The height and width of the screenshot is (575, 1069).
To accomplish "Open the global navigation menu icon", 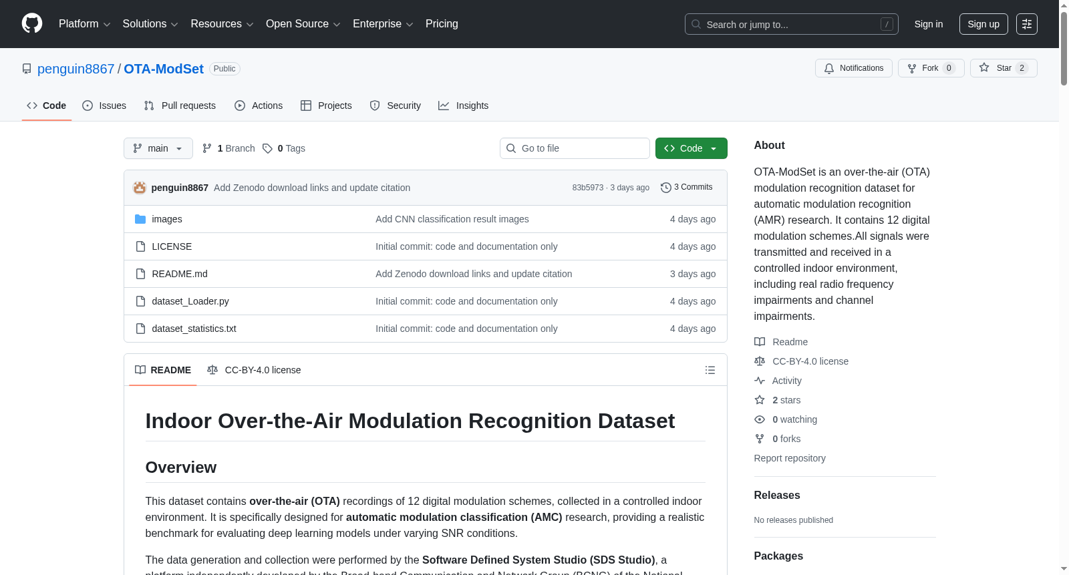I will click(1027, 24).
